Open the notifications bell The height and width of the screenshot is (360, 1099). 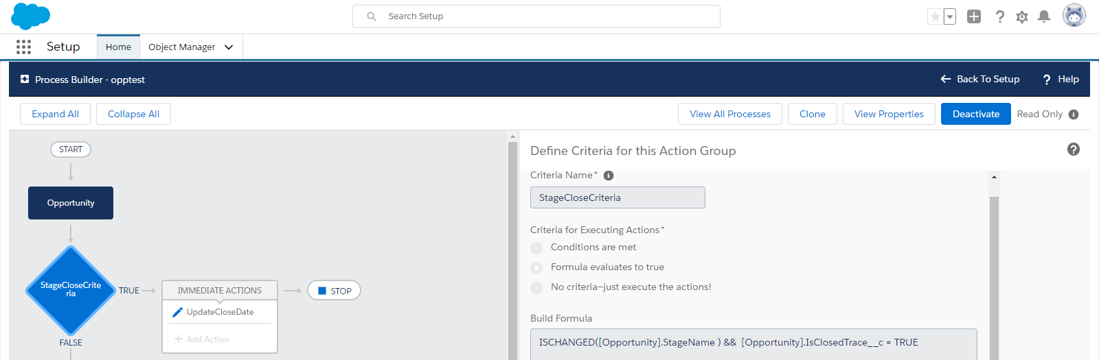point(1044,16)
